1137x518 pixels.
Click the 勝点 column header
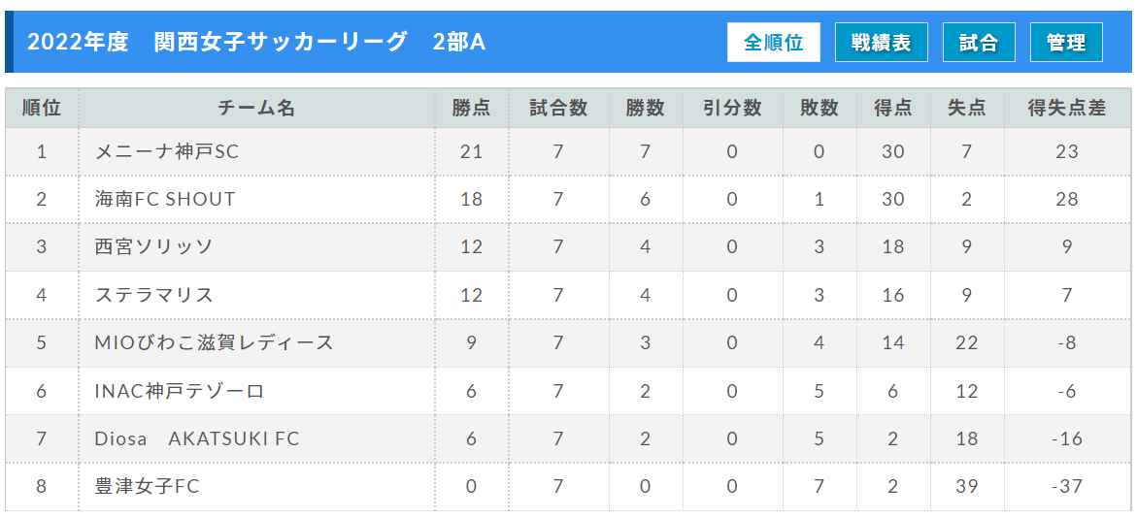click(471, 109)
